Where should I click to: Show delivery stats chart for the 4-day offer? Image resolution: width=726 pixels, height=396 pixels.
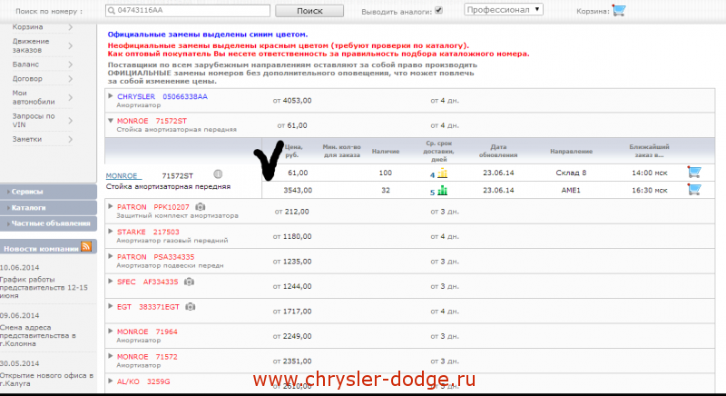coord(443,173)
